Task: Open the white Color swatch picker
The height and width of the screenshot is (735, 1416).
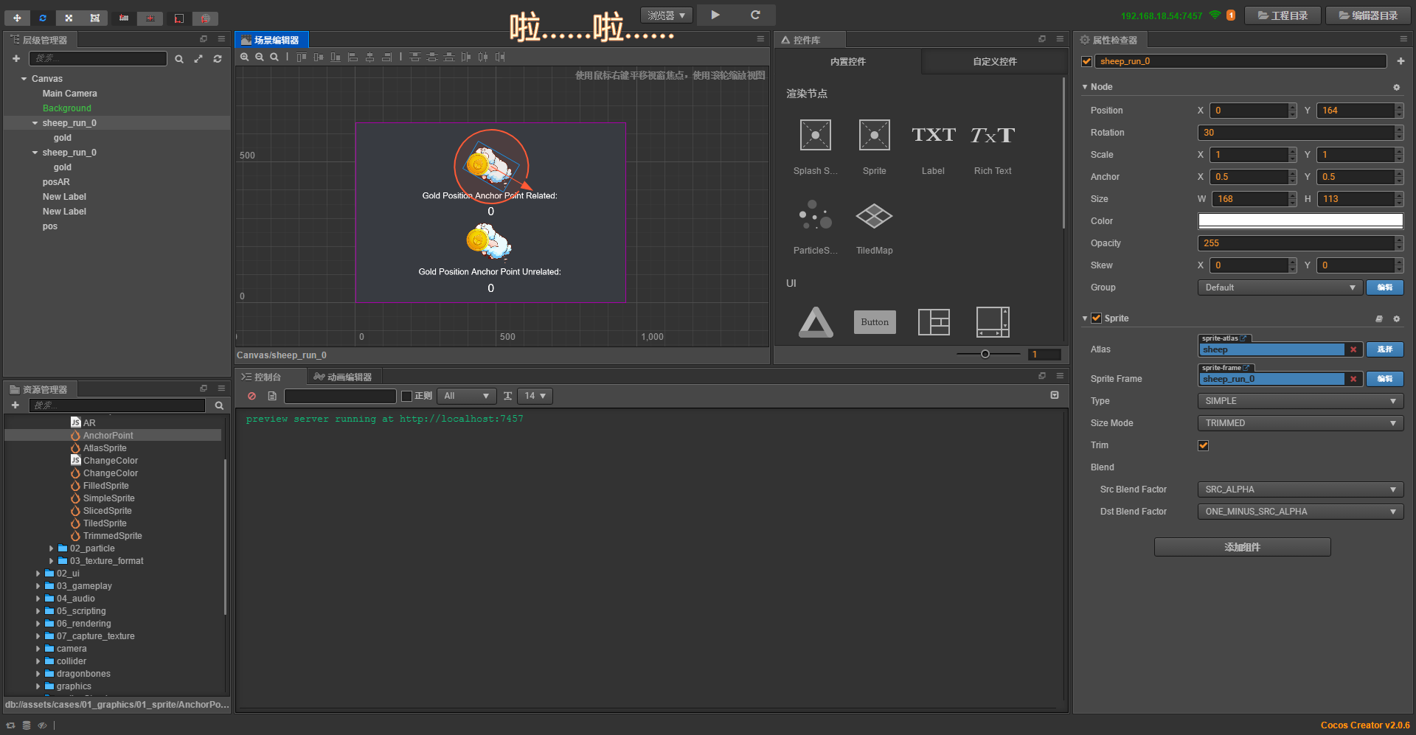Action: [1300, 221]
